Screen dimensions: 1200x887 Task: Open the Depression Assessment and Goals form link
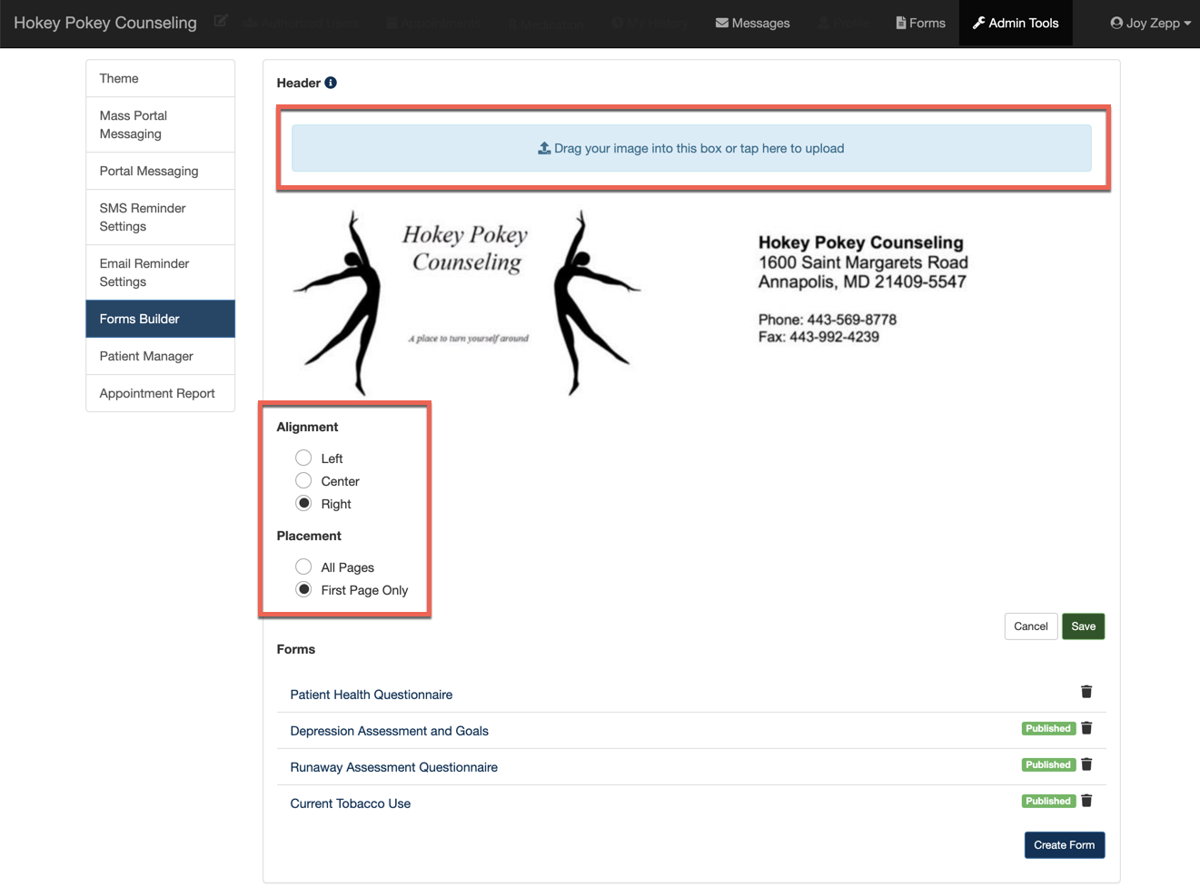pos(389,731)
